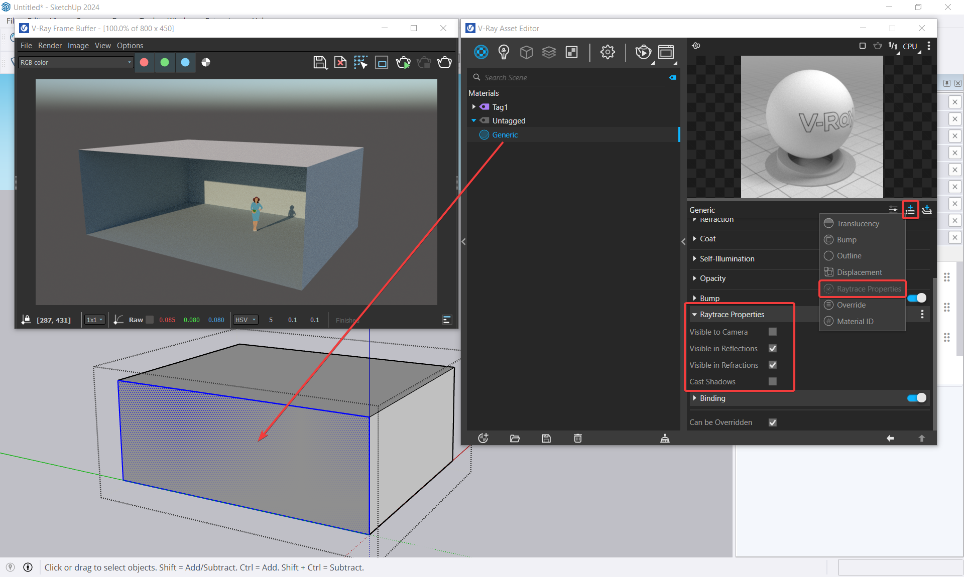Click create asset icon at bottom left
The width and height of the screenshot is (964, 577).
pyautogui.click(x=483, y=438)
